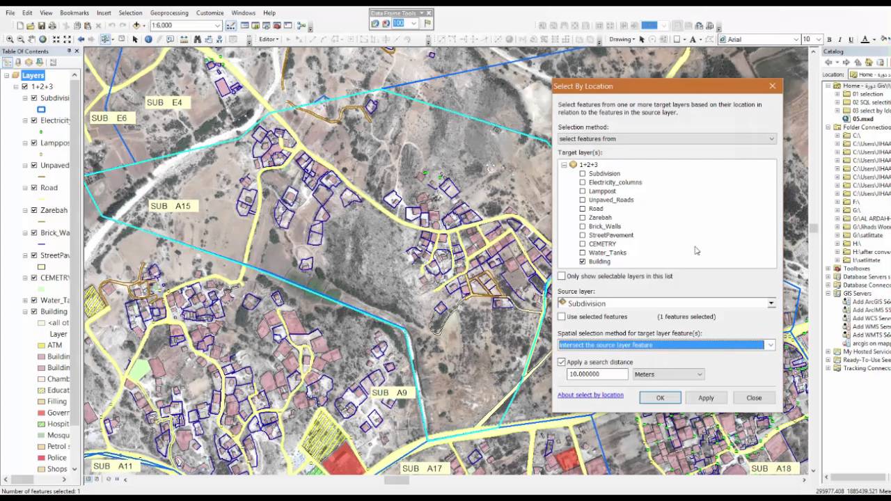Open the Selection method dropdown
This screenshot has height=501, width=891.
click(x=667, y=138)
